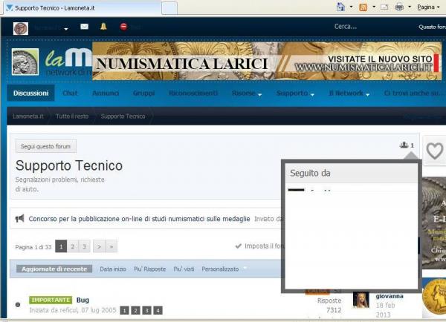The image size is (446, 322).
Task: Click the Roman coin site logo
Action: [25, 62]
